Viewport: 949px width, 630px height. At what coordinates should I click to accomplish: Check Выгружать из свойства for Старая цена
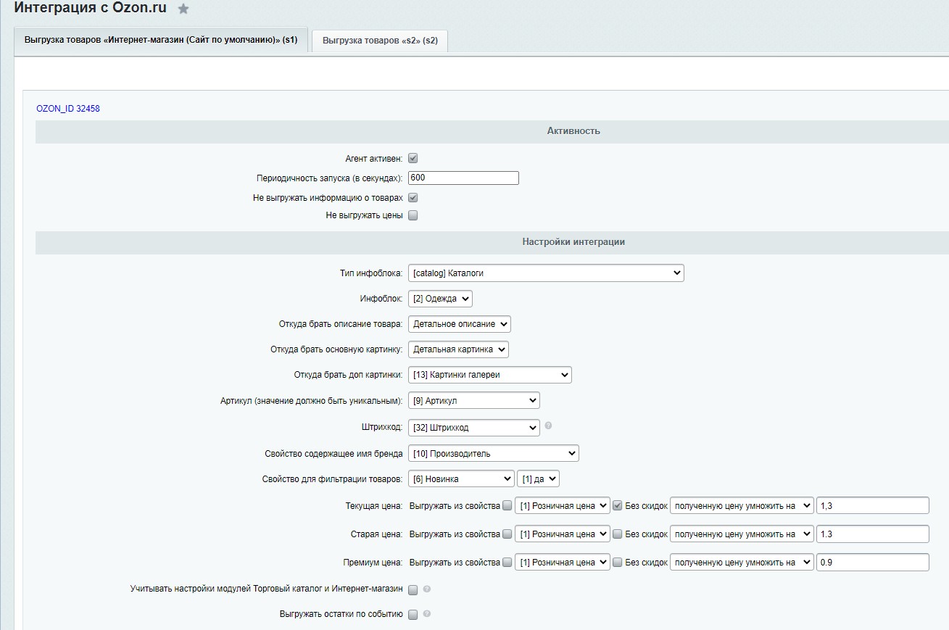point(507,534)
